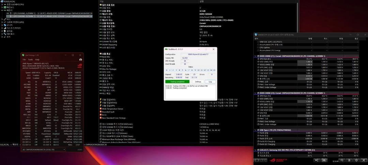Click thread status box 0 in TestMem5
368x165 pixels.
pyautogui.click(x=167, y=70)
